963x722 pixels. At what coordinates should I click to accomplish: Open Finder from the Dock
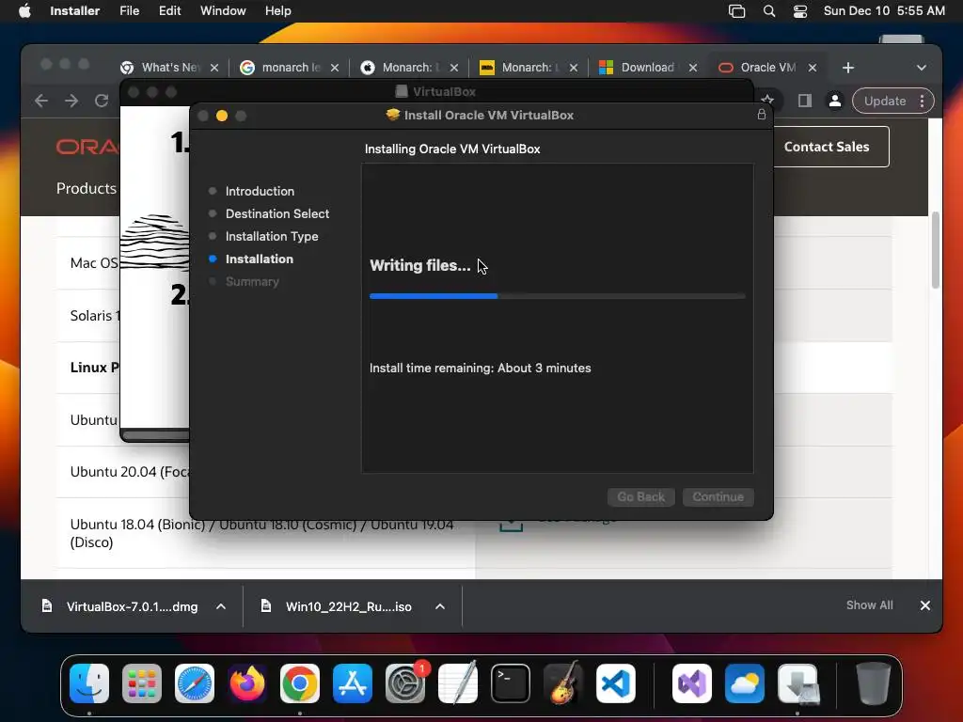click(x=89, y=683)
